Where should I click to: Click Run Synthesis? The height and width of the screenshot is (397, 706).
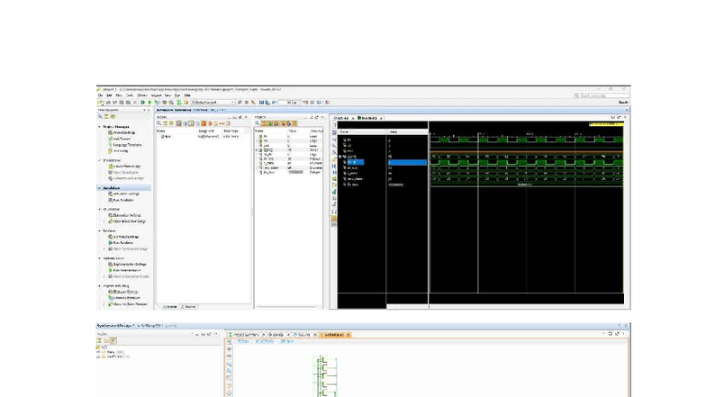(120, 243)
